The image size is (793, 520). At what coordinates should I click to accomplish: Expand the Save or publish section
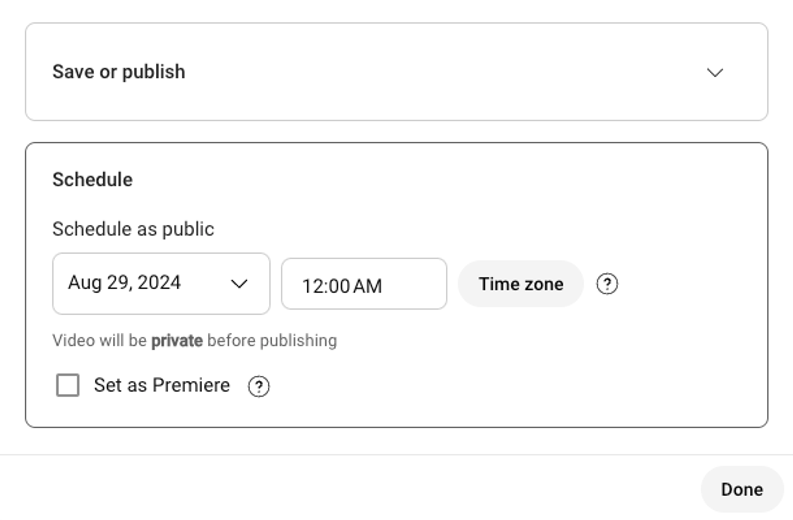[x=396, y=72]
